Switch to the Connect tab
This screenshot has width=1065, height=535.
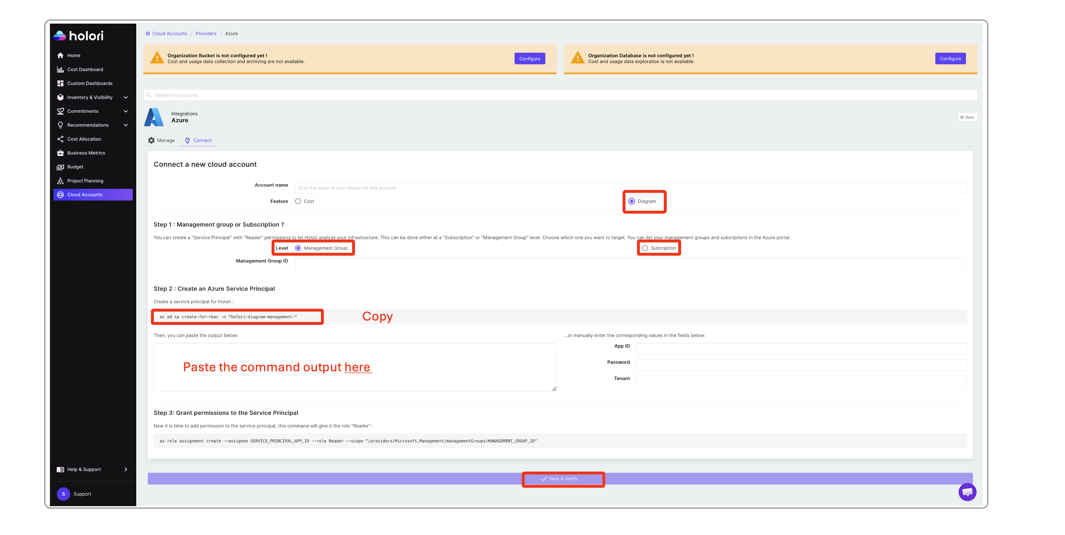[199, 140]
